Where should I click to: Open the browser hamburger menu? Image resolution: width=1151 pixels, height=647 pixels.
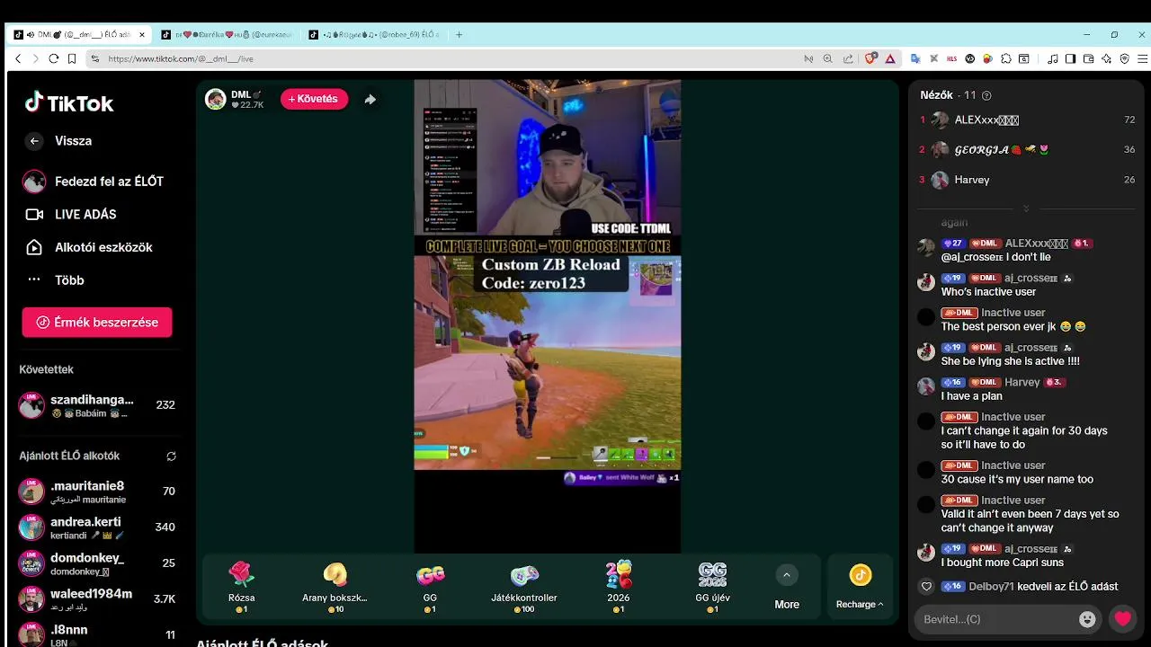pyautogui.click(x=1143, y=58)
